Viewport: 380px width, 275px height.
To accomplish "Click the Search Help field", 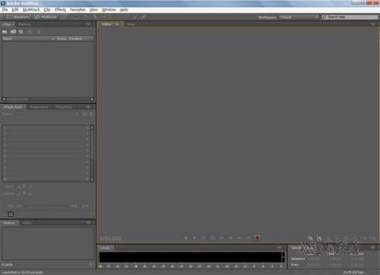I will pyautogui.click(x=350, y=17).
